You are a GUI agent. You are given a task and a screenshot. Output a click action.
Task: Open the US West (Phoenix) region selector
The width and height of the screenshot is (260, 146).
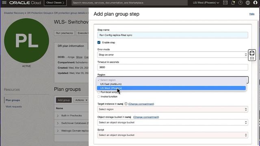(x=206, y=3)
